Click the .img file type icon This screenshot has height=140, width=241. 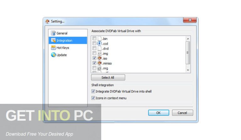99,53
